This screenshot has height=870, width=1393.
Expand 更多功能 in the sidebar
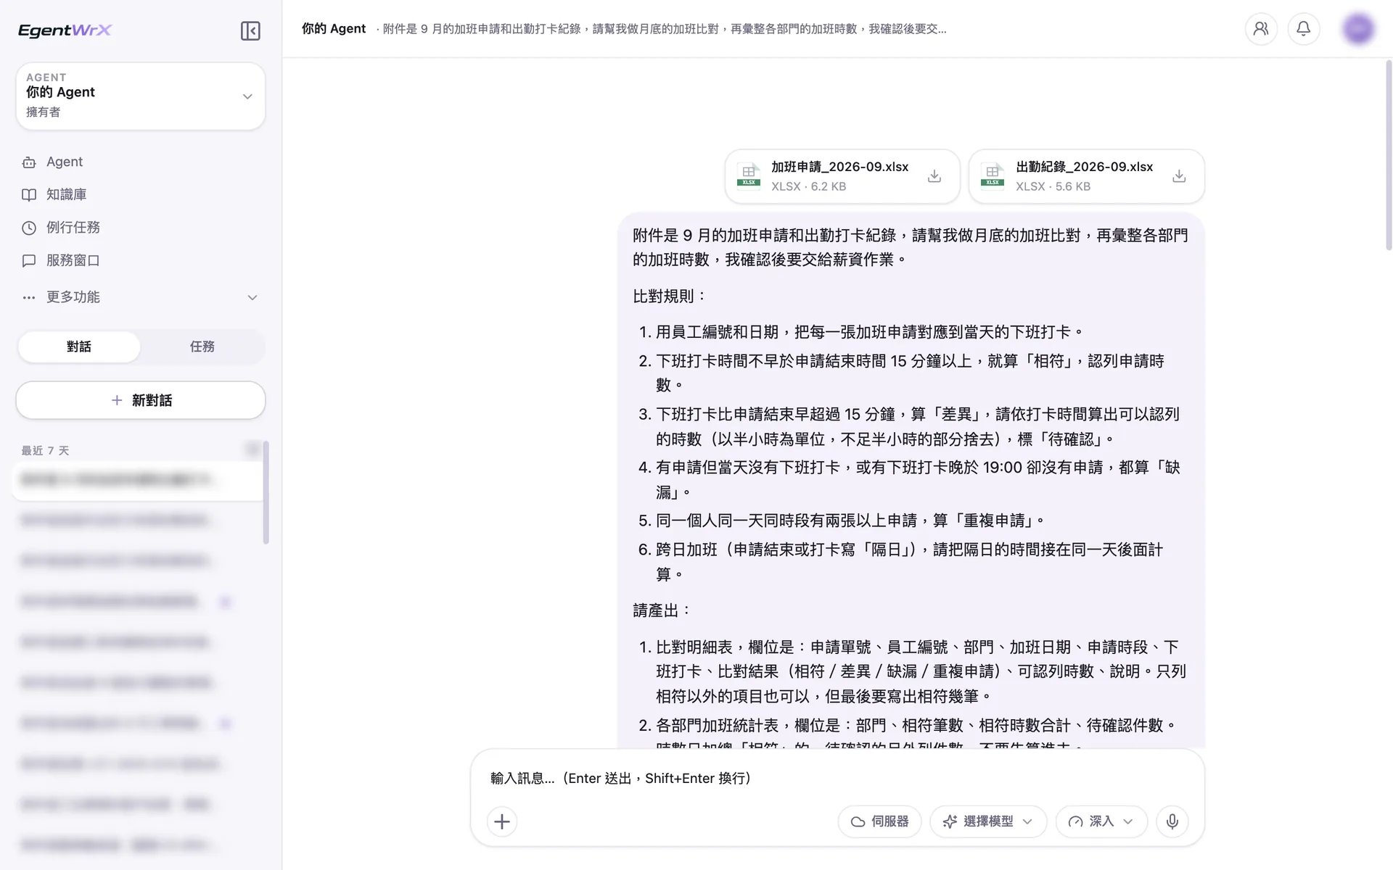click(x=141, y=297)
